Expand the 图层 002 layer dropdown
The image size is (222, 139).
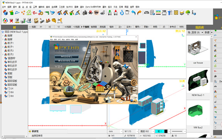pos(147,131)
